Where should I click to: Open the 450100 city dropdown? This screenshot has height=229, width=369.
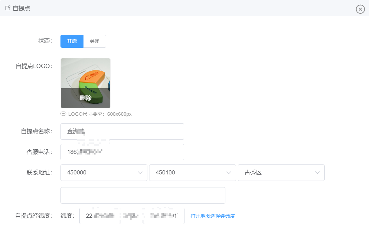point(192,173)
